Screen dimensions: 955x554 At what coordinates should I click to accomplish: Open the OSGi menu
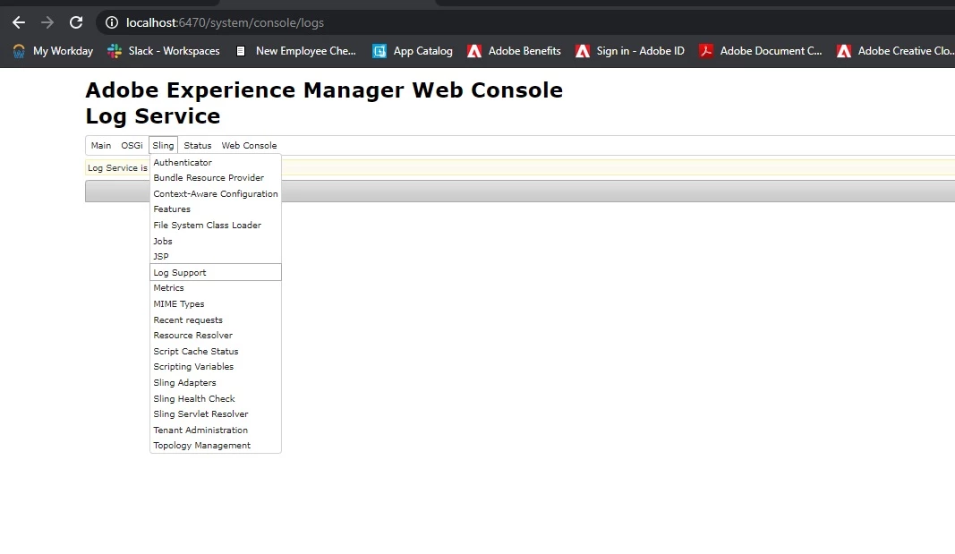[x=132, y=146]
